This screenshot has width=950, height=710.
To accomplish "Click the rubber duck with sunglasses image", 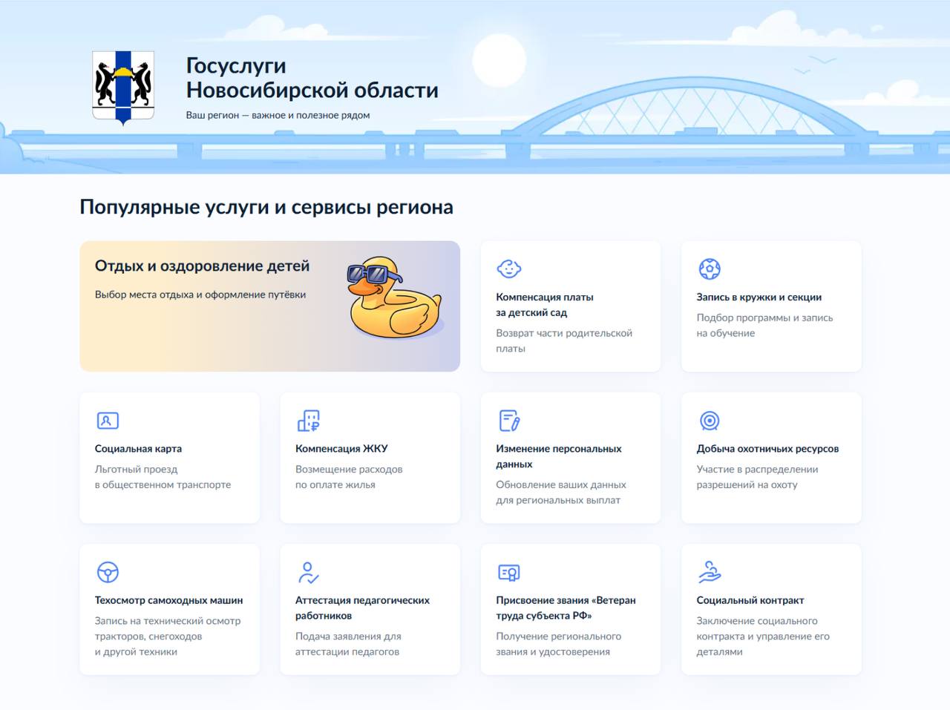I will (x=394, y=298).
